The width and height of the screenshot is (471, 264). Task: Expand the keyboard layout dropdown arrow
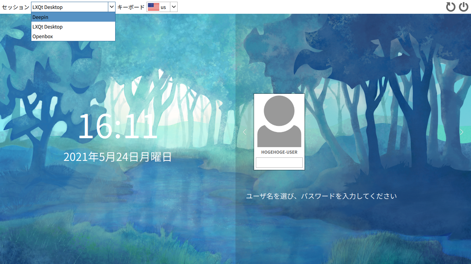(174, 7)
